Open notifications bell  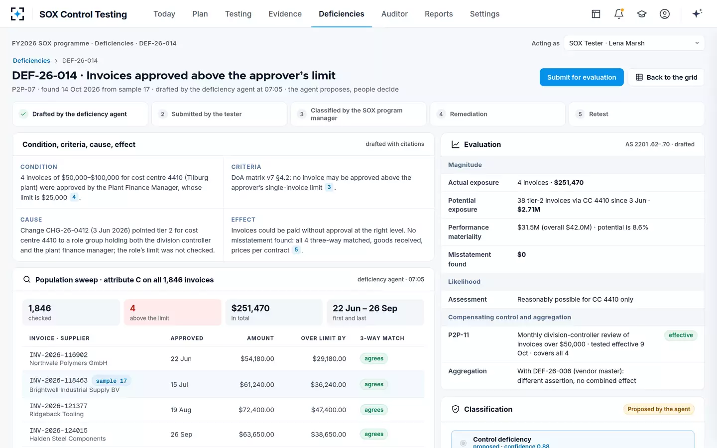[x=619, y=14]
